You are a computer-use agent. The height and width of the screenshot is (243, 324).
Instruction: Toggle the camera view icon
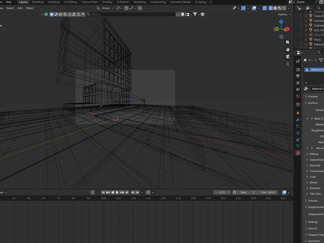click(288, 56)
